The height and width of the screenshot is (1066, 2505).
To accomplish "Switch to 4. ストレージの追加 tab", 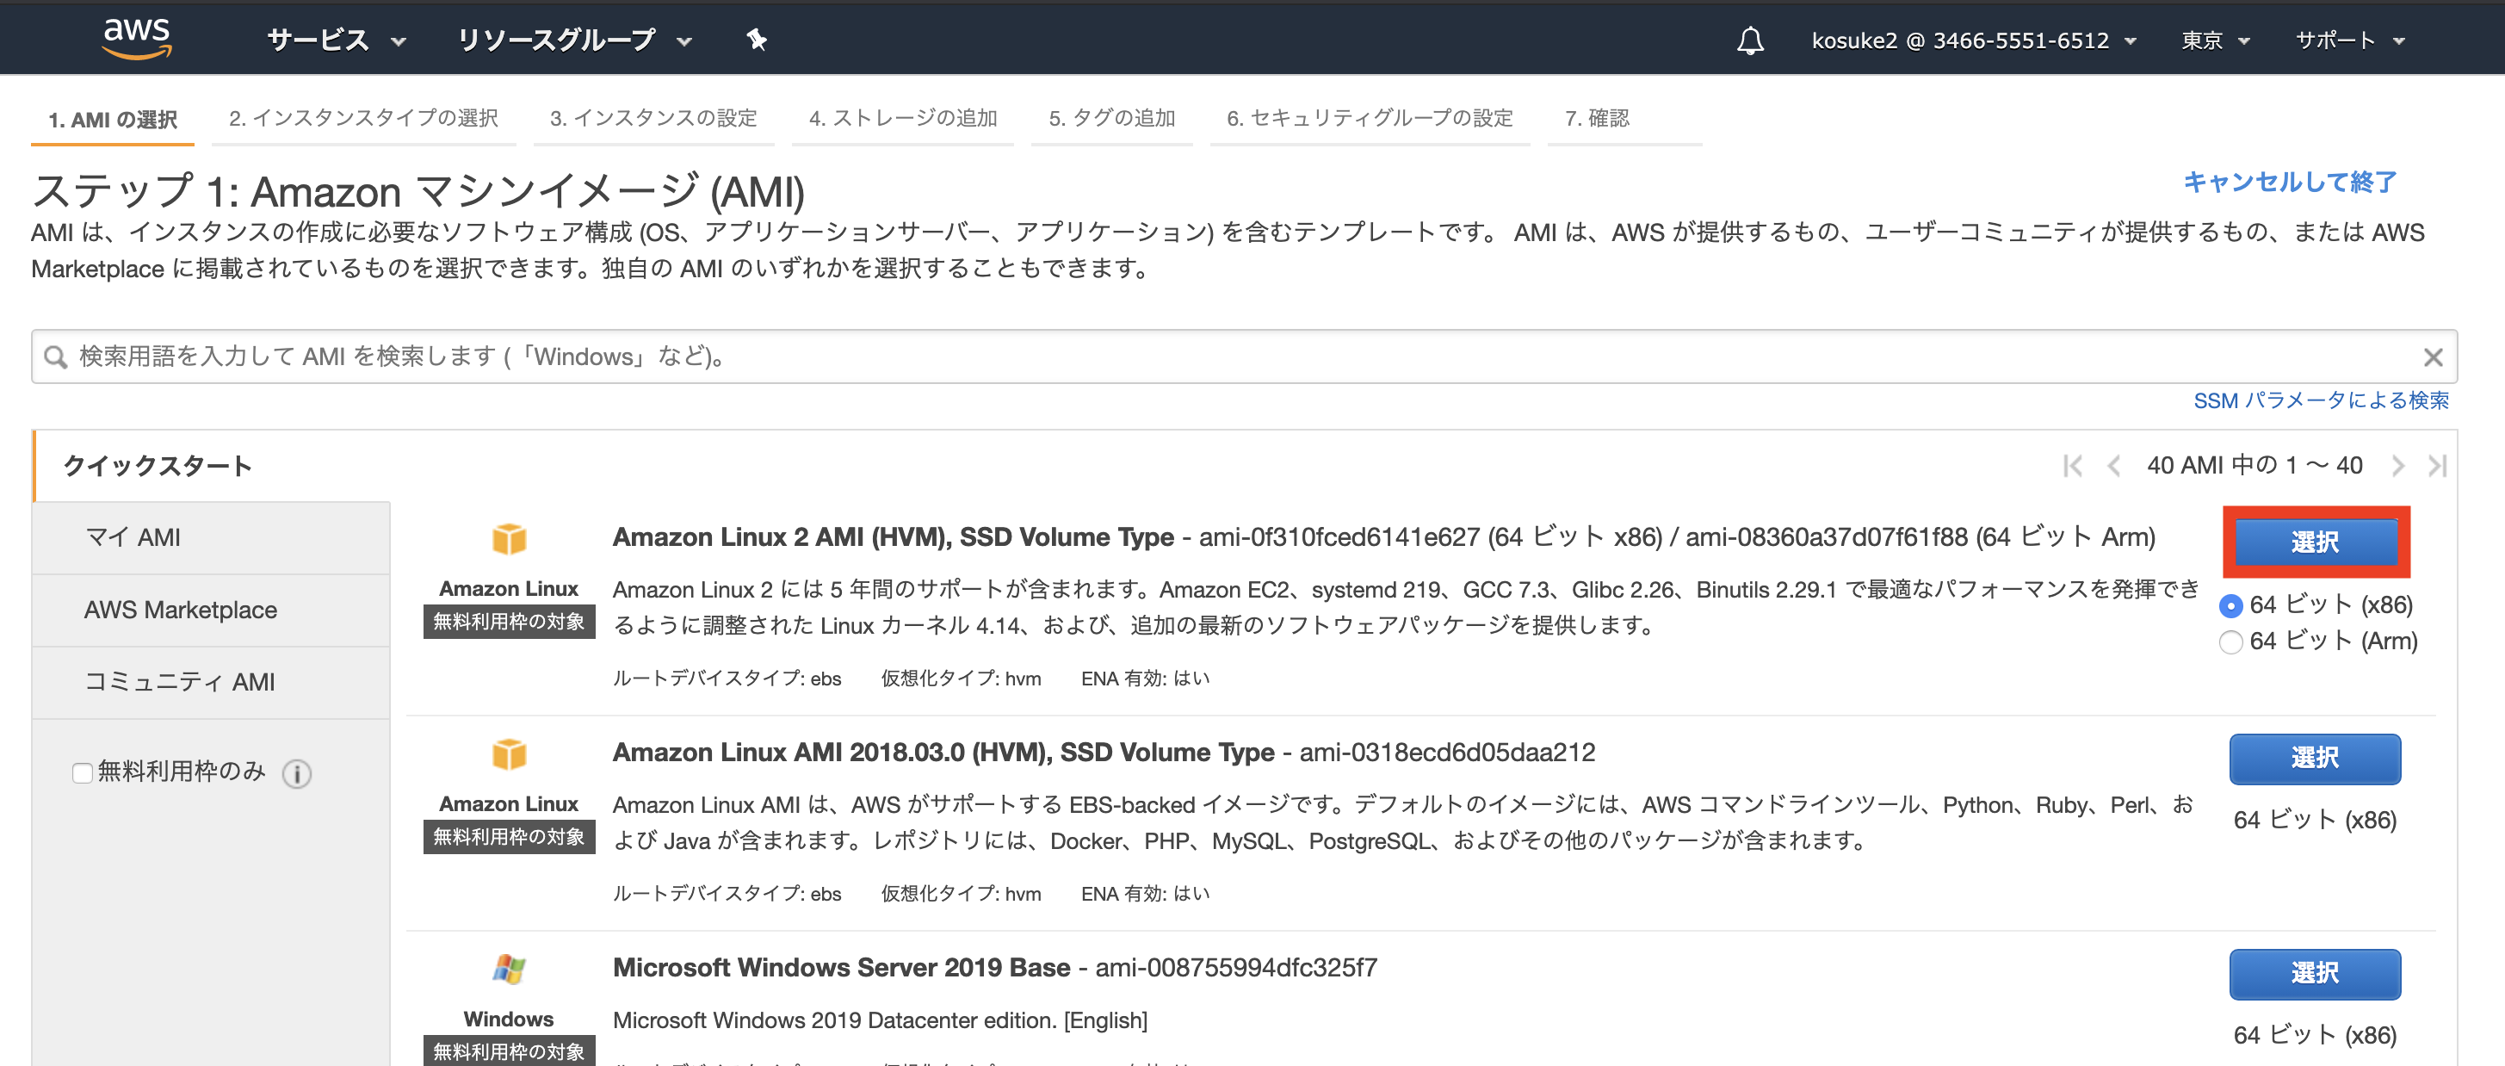I will 903,119.
